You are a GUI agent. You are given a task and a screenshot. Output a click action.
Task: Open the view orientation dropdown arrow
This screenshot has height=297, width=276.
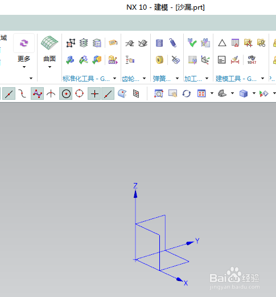(232, 93)
